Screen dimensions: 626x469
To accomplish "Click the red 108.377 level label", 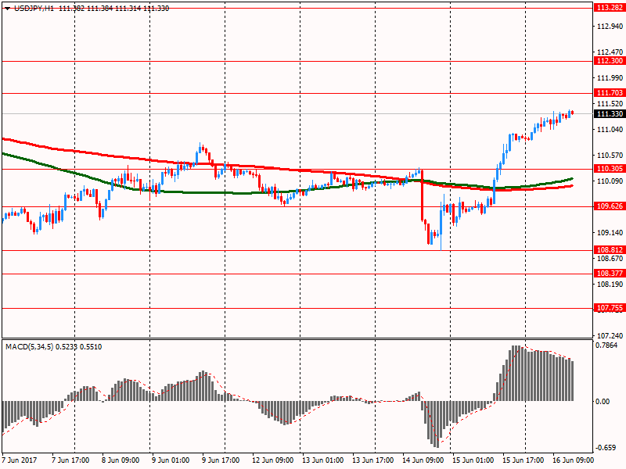I will 610,273.
